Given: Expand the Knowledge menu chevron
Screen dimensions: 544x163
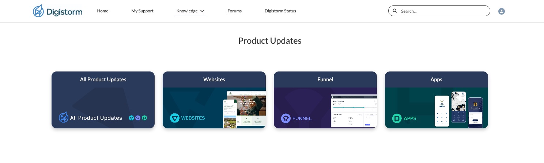Looking at the screenshot, I should (x=202, y=11).
